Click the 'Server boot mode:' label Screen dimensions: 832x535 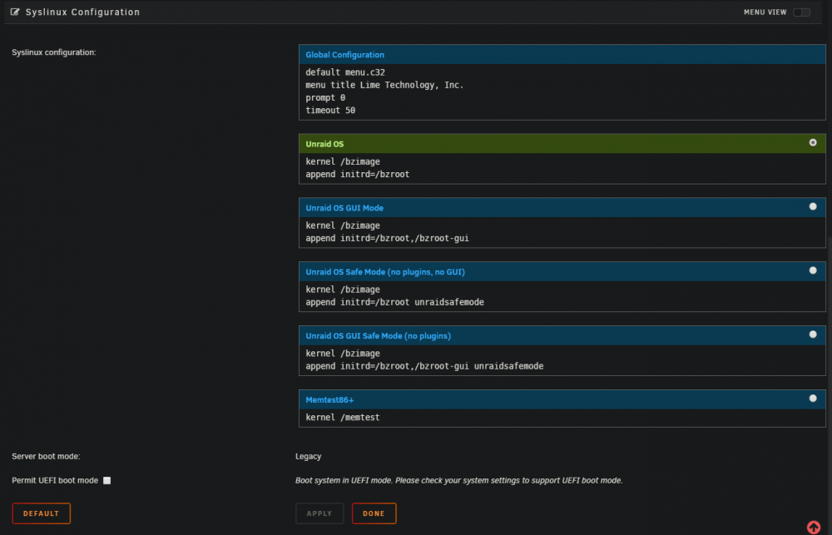coord(46,457)
